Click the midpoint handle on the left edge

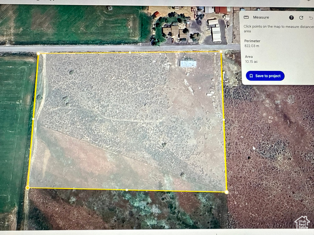(x=33, y=119)
